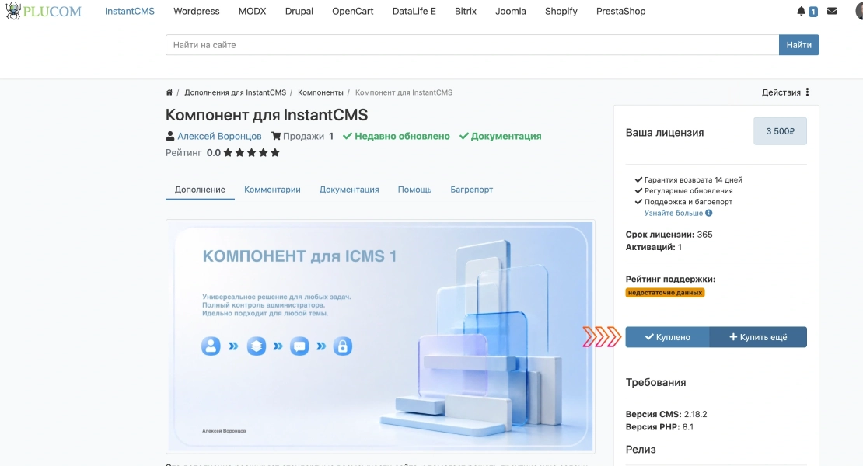Click the Куплено button
863x466 pixels.
(668, 337)
